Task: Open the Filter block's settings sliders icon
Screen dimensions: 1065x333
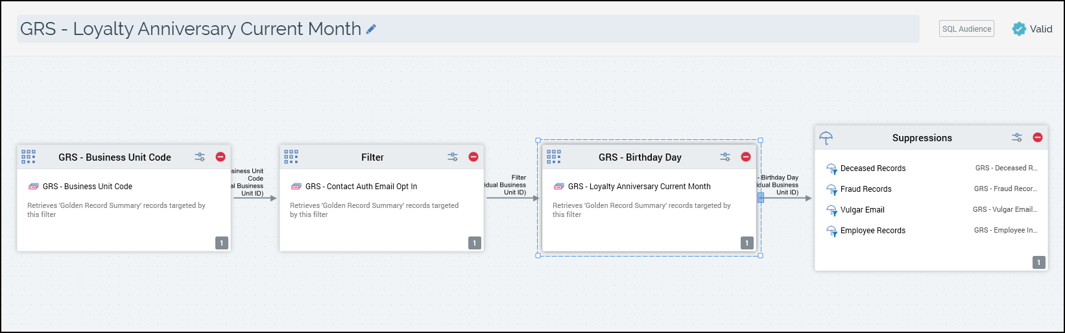Action: [453, 157]
